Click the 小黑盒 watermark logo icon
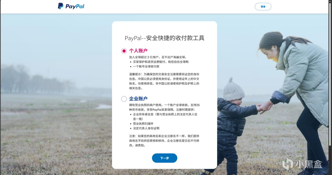 tap(287, 164)
